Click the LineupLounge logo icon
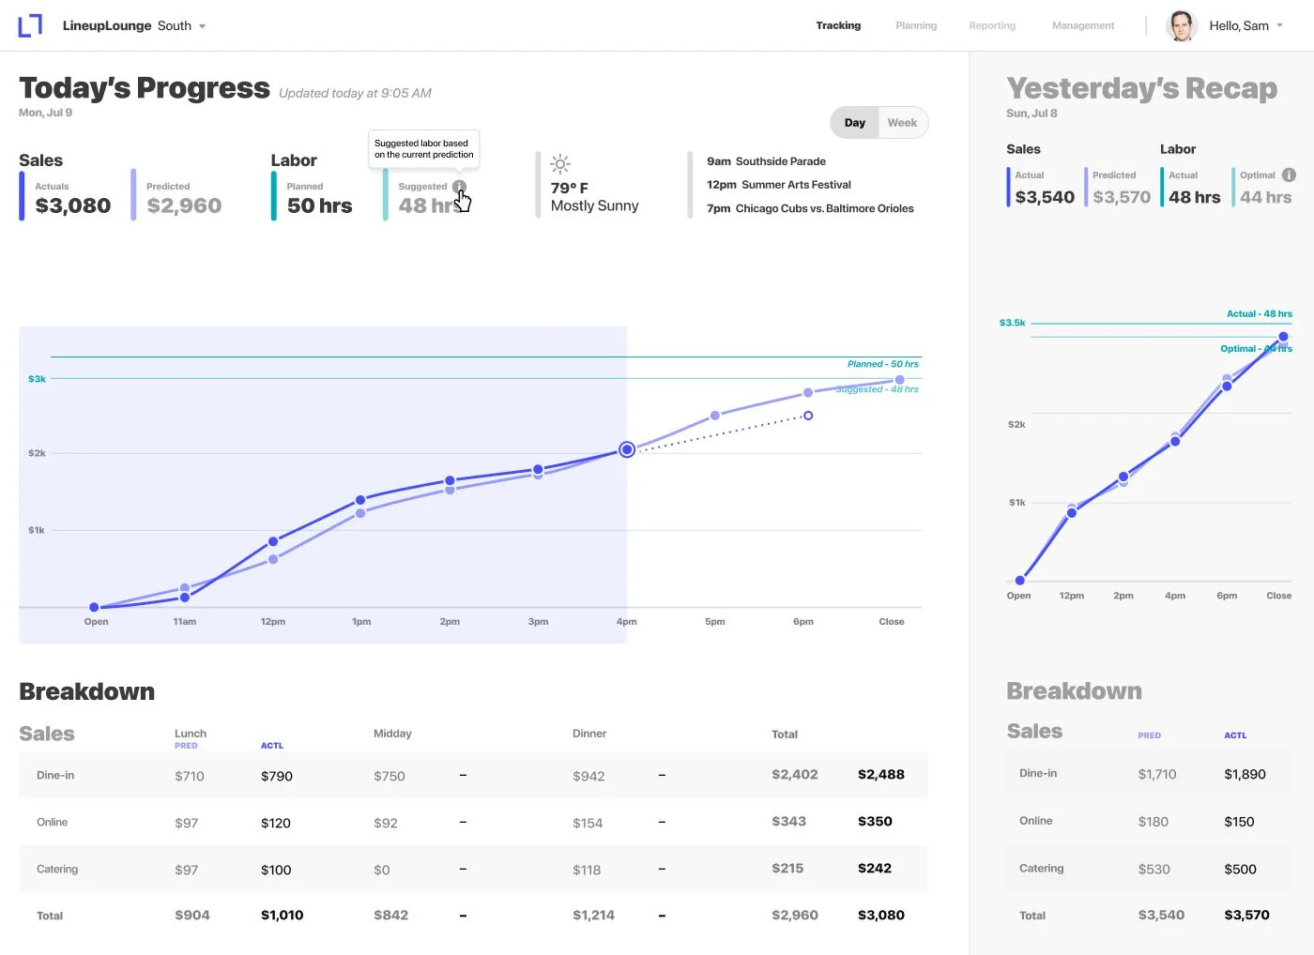The width and height of the screenshot is (1314, 955). point(30,25)
